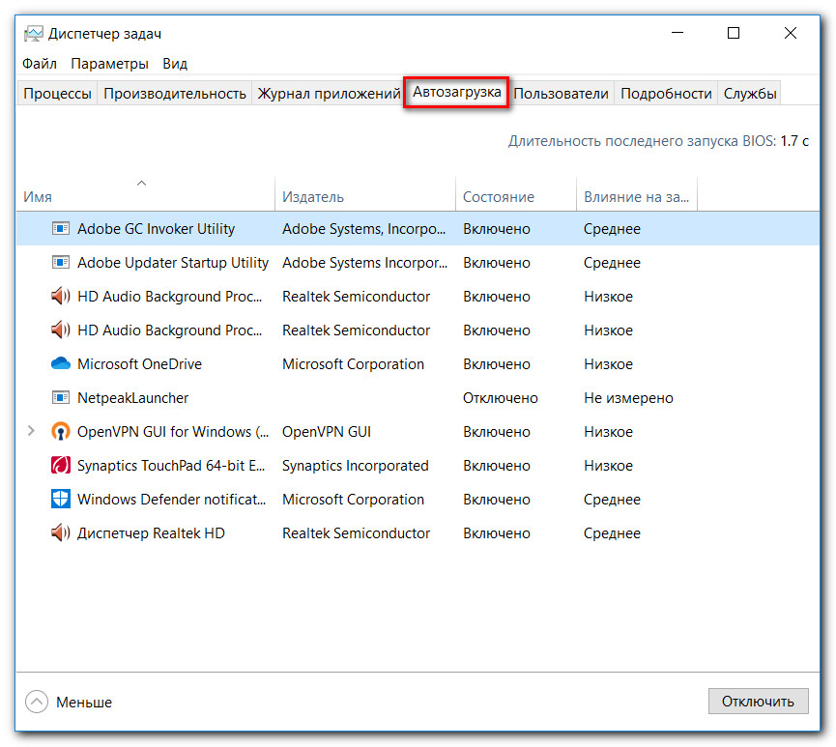Open the Подробности tab
836x747 pixels.
pyautogui.click(x=666, y=94)
